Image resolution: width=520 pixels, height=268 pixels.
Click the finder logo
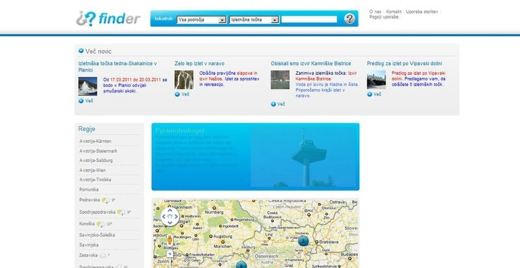pos(108,19)
